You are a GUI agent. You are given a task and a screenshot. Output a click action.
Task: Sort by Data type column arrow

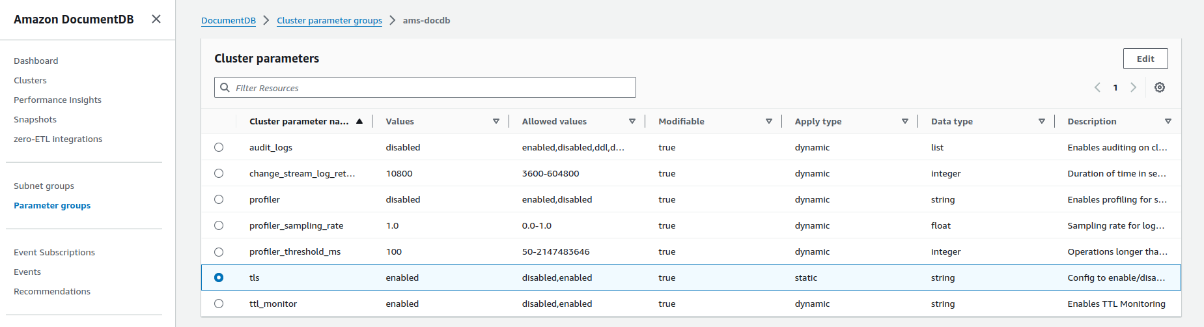(x=1042, y=121)
